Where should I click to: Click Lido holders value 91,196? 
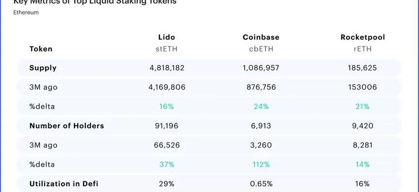(x=167, y=126)
